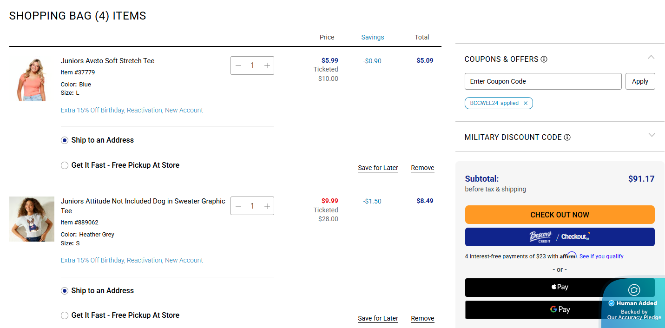The image size is (665, 328).
Task: Pay with the Apple Pay button
Action: [534, 287]
